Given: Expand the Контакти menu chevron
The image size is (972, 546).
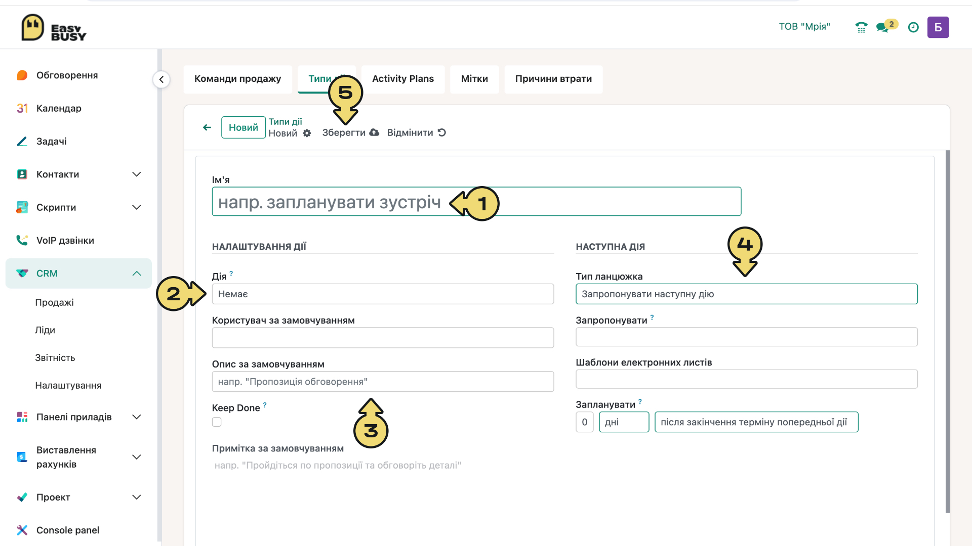Looking at the screenshot, I should coord(137,174).
